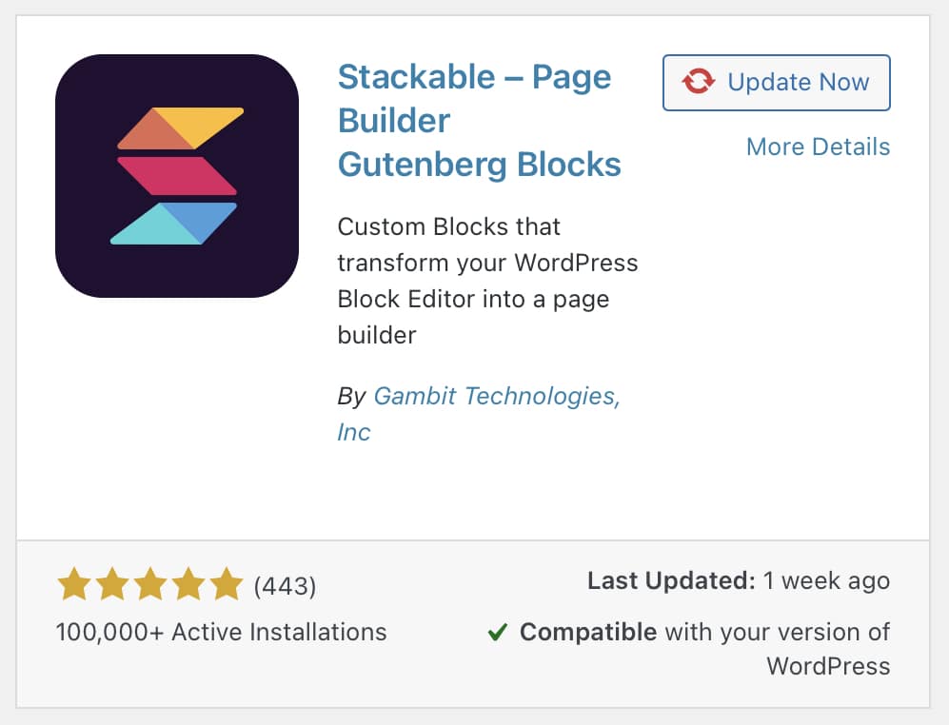Click the pink middle band of the logo
Screen dimensions: 949x725
(x=177, y=176)
